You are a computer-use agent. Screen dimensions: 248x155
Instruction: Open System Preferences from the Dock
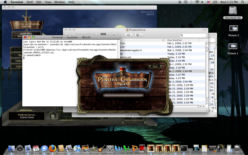110,148
